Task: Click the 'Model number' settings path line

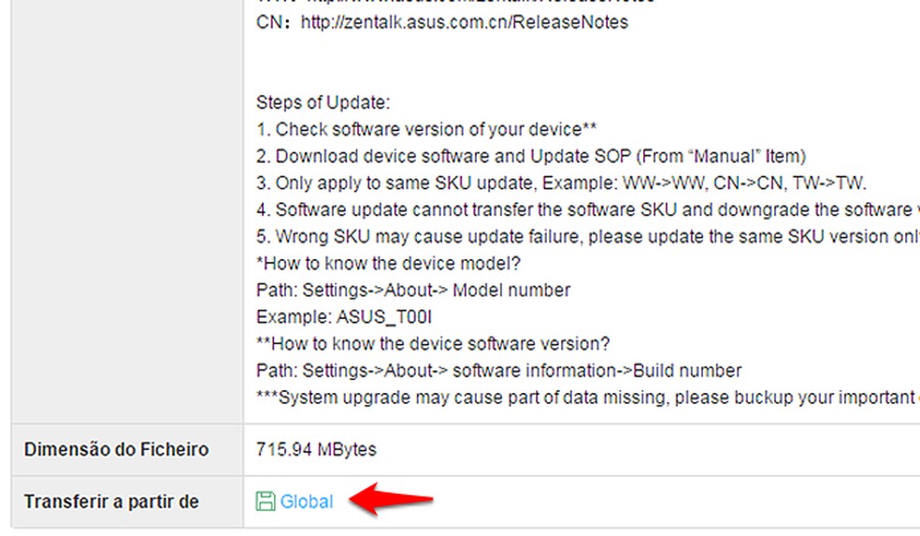Action: [x=412, y=290]
